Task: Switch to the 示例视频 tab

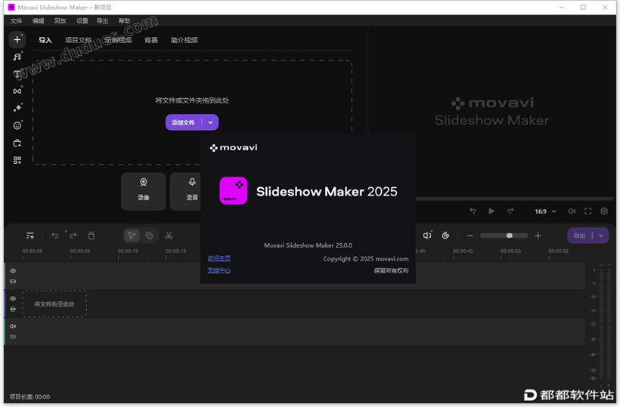Action: point(118,40)
